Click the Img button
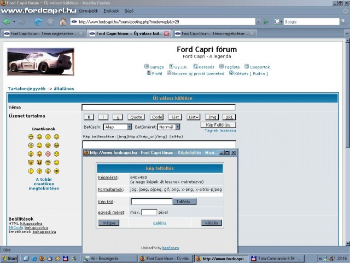Screen dimensions: 350x263 [212, 117]
